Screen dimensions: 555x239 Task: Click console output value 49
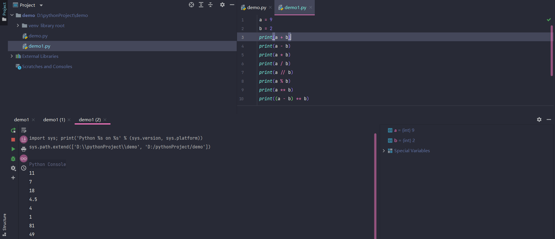pos(32,235)
